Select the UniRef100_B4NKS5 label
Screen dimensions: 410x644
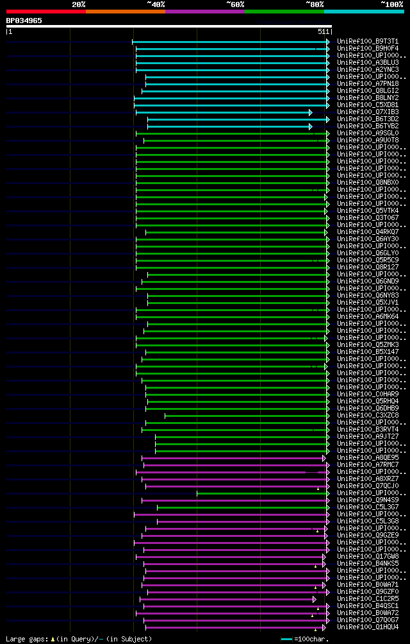click(x=368, y=564)
